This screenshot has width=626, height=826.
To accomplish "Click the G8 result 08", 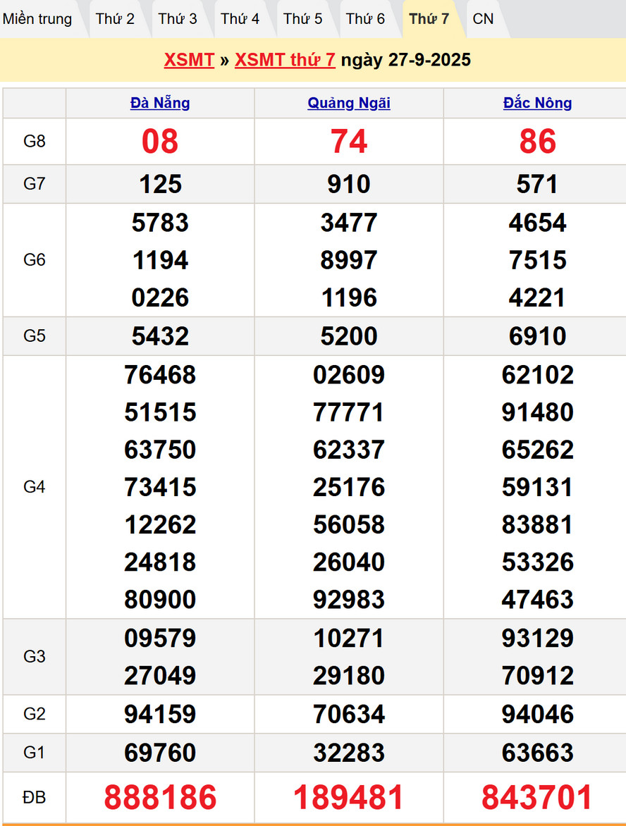I will (160, 142).
